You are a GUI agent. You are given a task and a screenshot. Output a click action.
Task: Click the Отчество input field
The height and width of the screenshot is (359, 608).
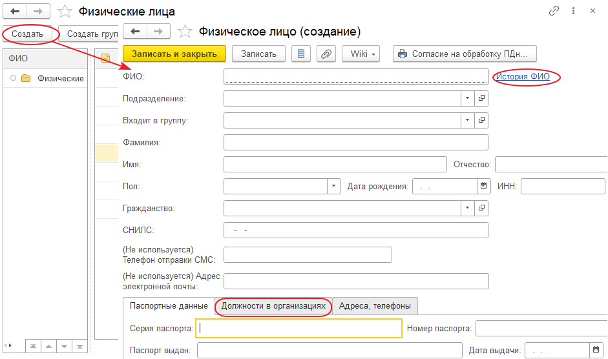pos(551,165)
